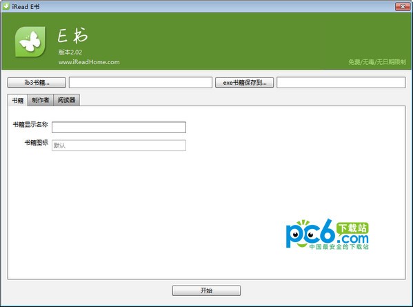
Task: Focus the 书籍显示名称 text field
Action: click(x=119, y=127)
